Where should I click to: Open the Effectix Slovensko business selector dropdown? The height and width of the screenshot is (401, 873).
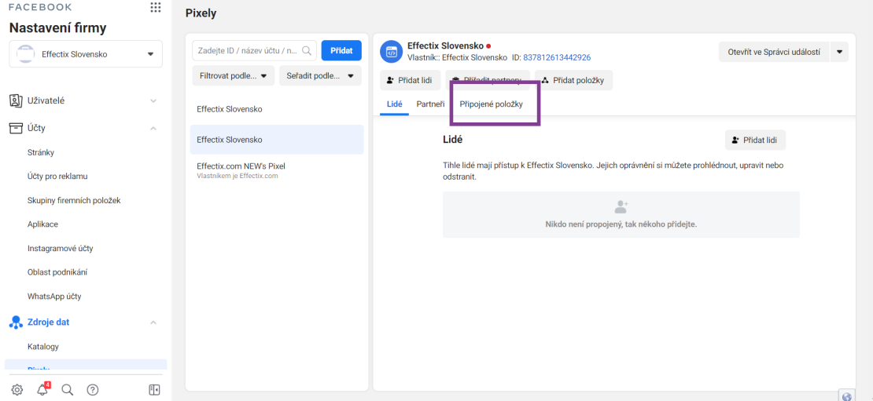86,54
